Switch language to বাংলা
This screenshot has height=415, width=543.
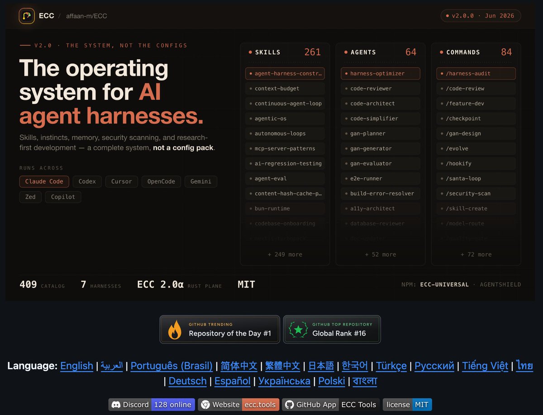click(365, 381)
